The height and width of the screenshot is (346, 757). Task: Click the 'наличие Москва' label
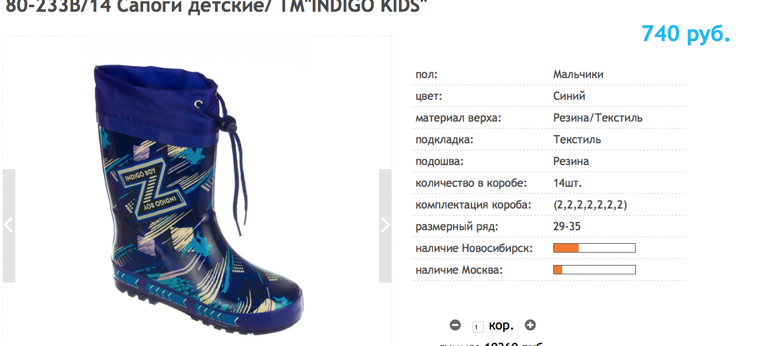tap(460, 270)
